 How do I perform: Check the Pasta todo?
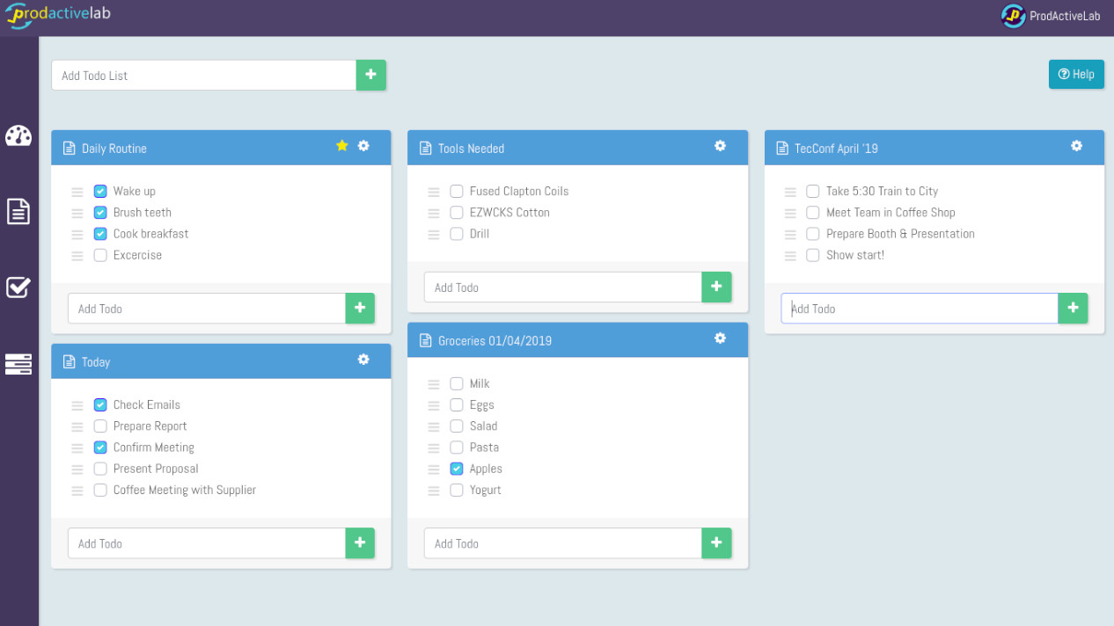pos(457,448)
